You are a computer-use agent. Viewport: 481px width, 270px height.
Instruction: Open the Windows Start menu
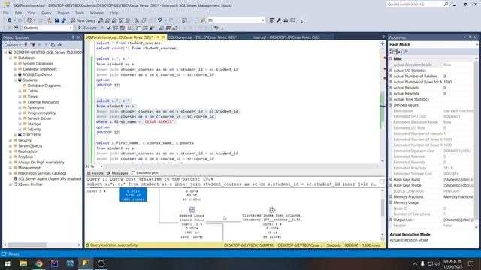point(8,263)
